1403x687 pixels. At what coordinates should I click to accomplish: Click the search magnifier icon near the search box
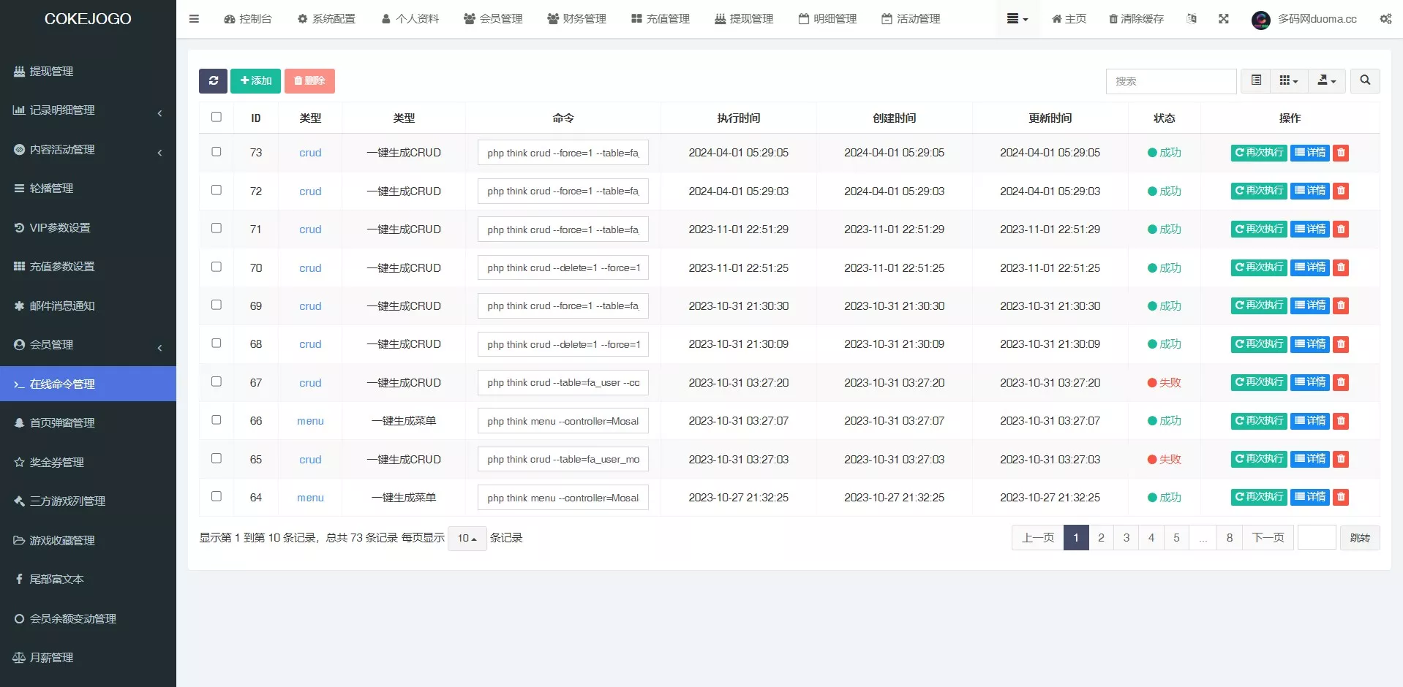click(1364, 81)
